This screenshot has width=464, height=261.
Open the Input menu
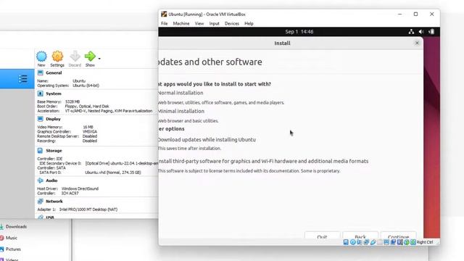(x=215, y=23)
